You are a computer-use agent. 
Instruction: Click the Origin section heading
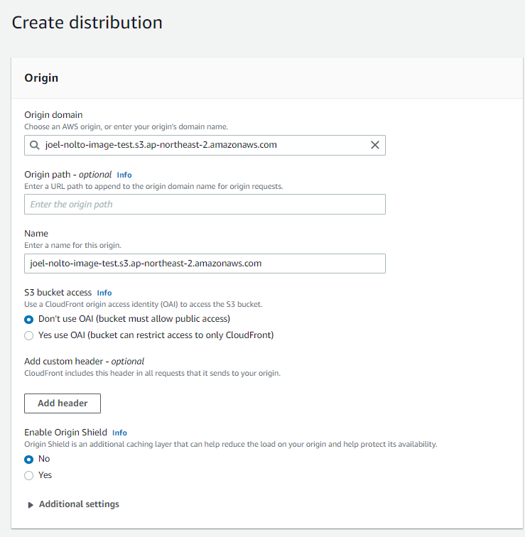tap(41, 78)
